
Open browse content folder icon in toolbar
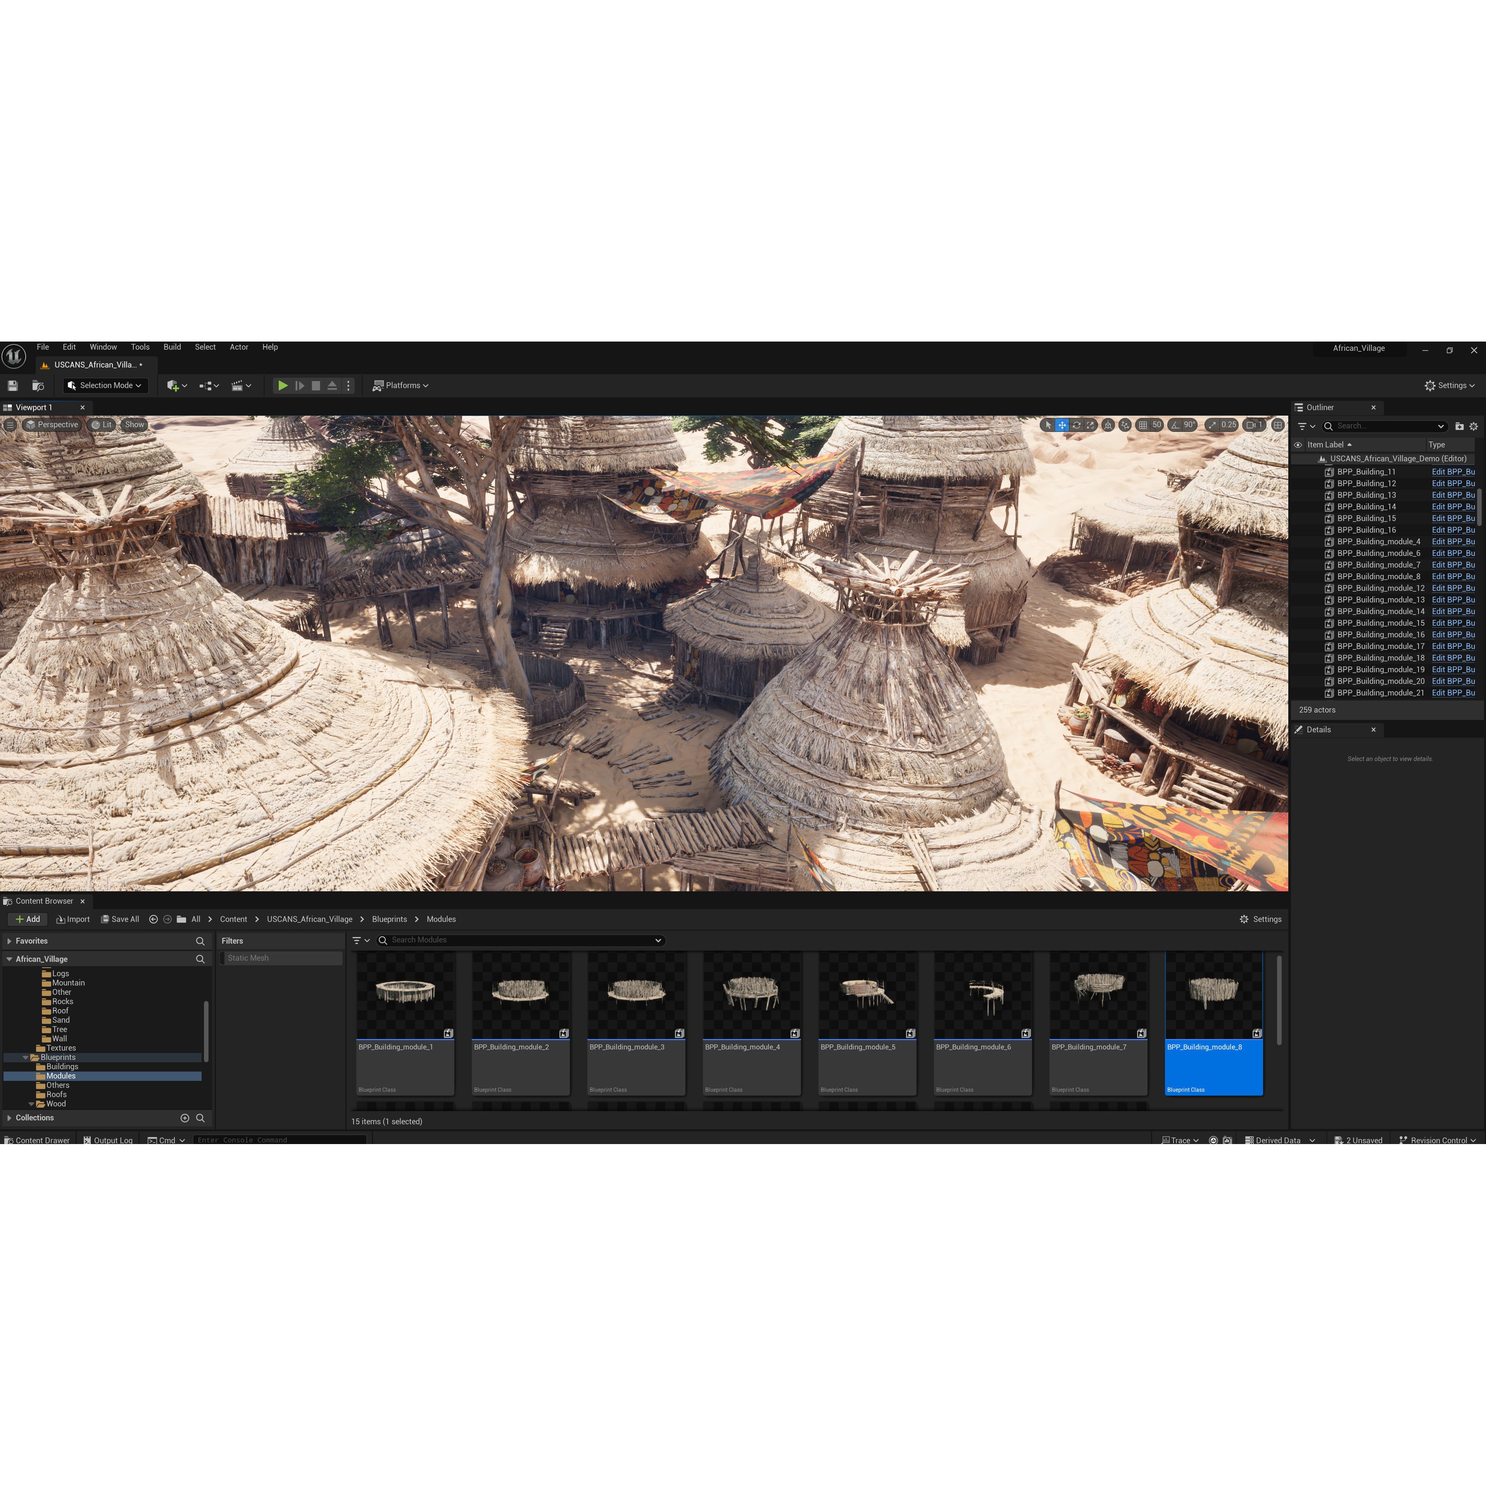(x=38, y=385)
